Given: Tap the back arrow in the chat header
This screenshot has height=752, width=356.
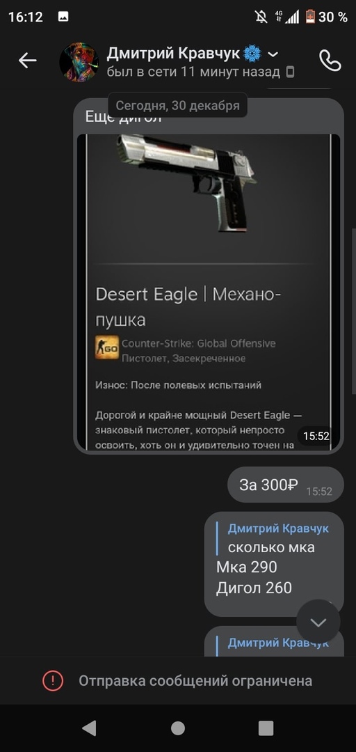Looking at the screenshot, I should point(27,61).
